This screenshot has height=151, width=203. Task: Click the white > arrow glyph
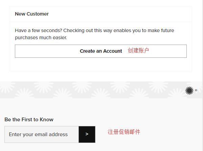(87, 134)
